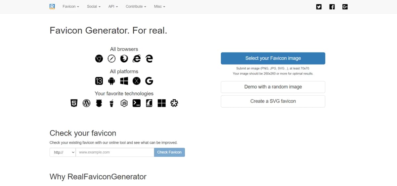The width and height of the screenshot is (397, 186).
Task: Open the Facebook page icon
Action: click(332, 7)
